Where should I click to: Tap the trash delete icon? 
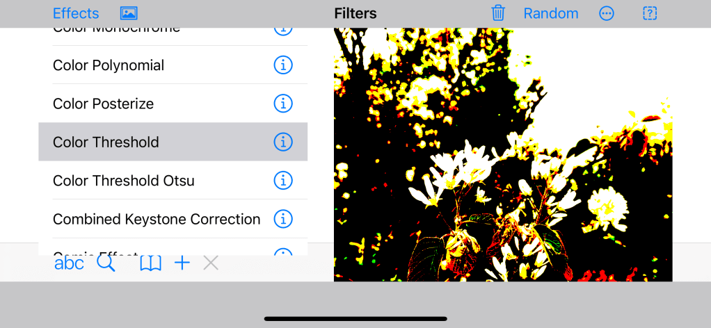[x=498, y=13]
